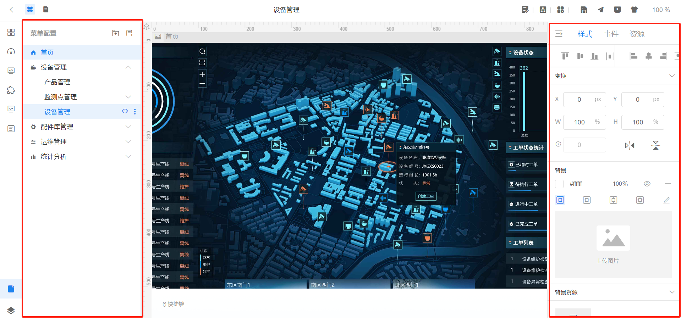Toggle the eye icon on the 设备管理 submenu
Viewport: 681px width, 318px height.
coord(125,111)
